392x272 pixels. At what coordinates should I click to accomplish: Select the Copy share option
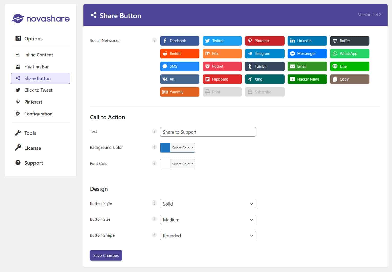[350, 79]
